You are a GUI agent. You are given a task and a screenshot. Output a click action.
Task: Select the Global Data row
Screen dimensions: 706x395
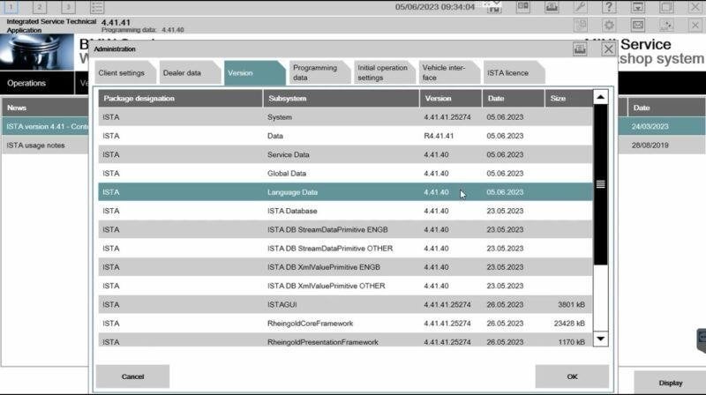345,173
